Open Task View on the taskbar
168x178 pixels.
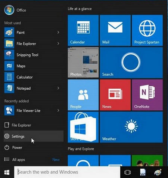click(127, 172)
